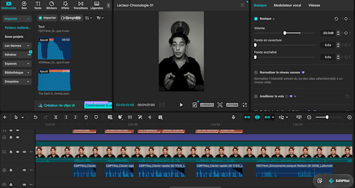Open the Effets tab

(65, 5)
